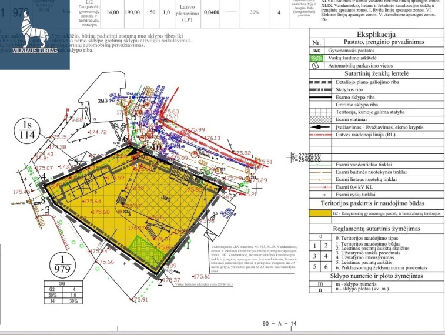Click sheet number '90 – A – 14'
Viewport: 445px width, 335px height.
(x=280, y=324)
